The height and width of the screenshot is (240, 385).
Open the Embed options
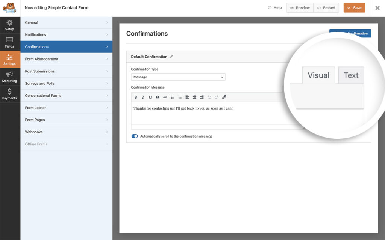point(326,7)
